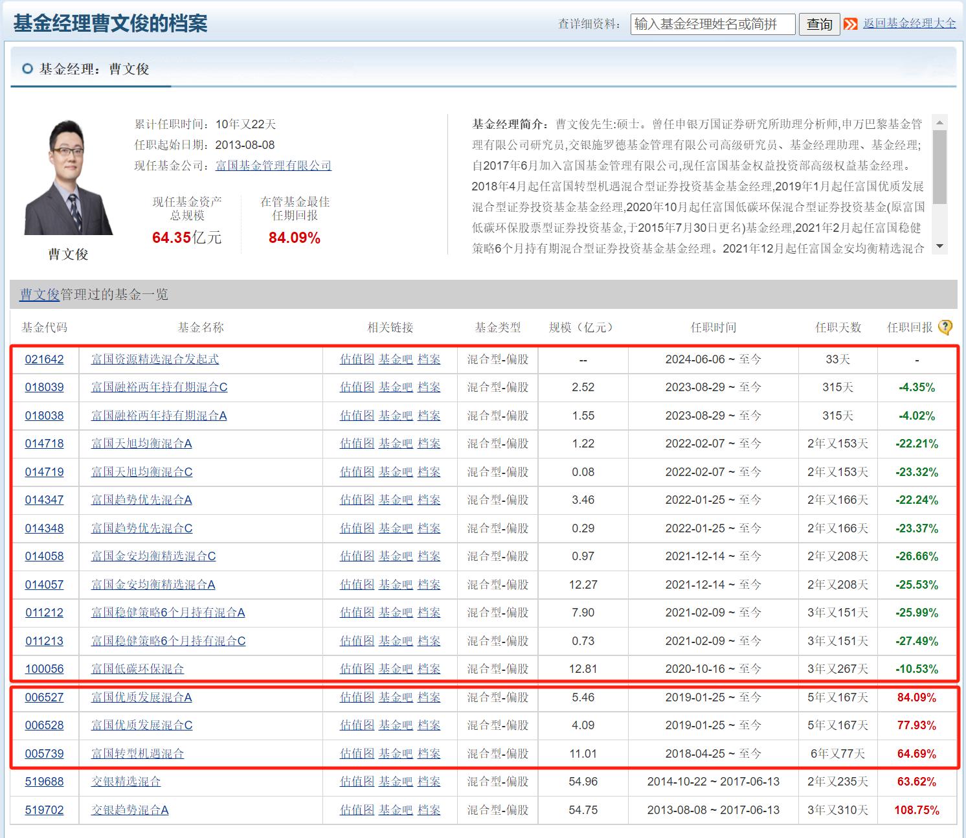Click the 查询 search button
966x838 pixels.
819,24
